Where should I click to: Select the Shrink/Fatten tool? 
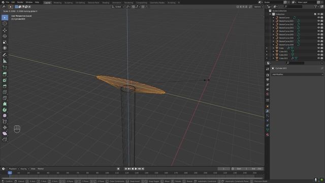[x=5, y=128]
